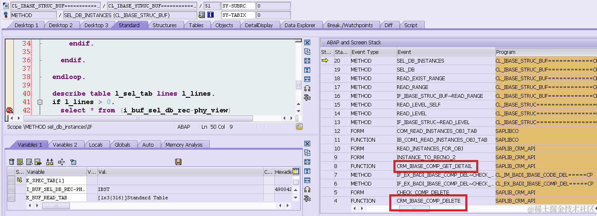Click exchange tool icon beside variables panel

(x=307, y=153)
